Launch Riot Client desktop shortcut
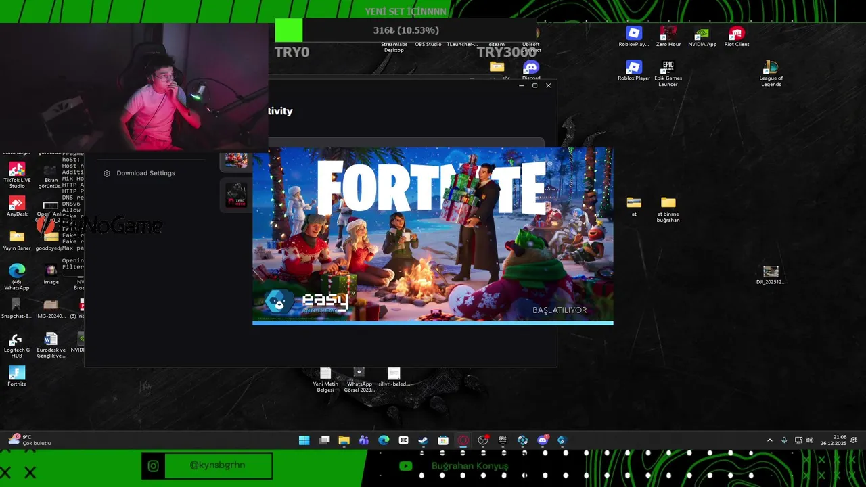This screenshot has width=866, height=487. [737, 37]
